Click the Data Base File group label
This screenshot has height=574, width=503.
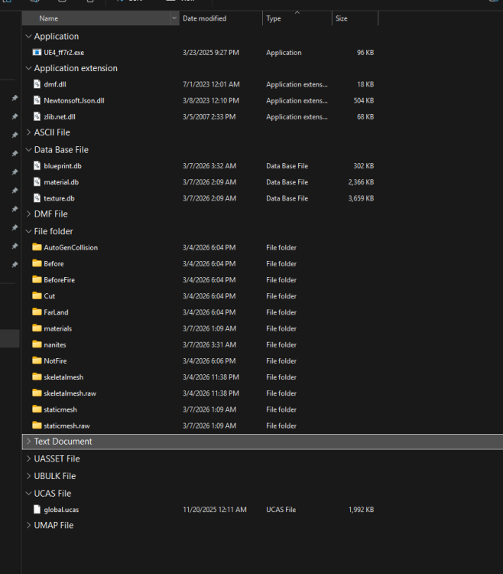tap(61, 150)
